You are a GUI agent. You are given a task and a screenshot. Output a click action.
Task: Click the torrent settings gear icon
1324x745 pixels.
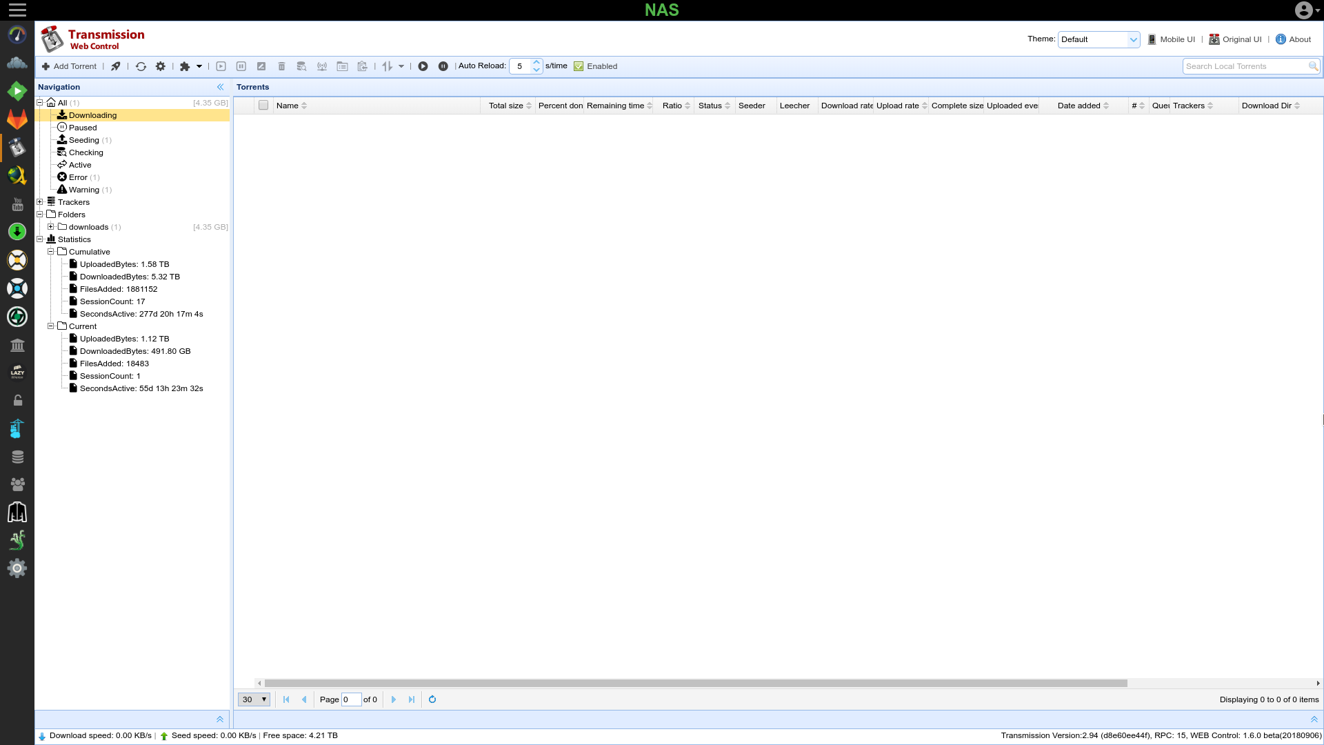pyautogui.click(x=161, y=66)
